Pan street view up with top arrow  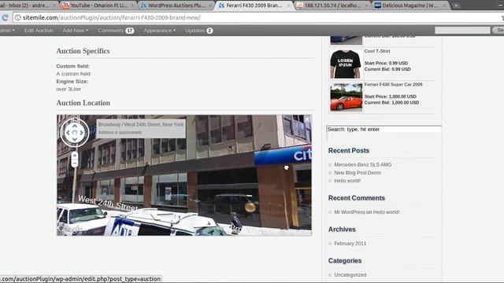point(75,126)
